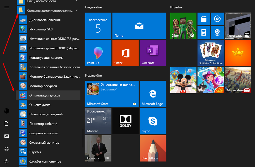The width and height of the screenshot is (255, 167).
Task: Open the OneNote tile
Action: (x=153, y=53)
